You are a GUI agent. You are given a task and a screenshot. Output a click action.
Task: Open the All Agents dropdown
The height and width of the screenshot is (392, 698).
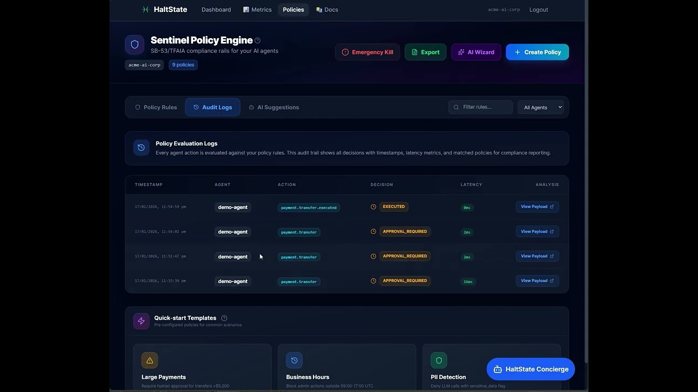541,107
